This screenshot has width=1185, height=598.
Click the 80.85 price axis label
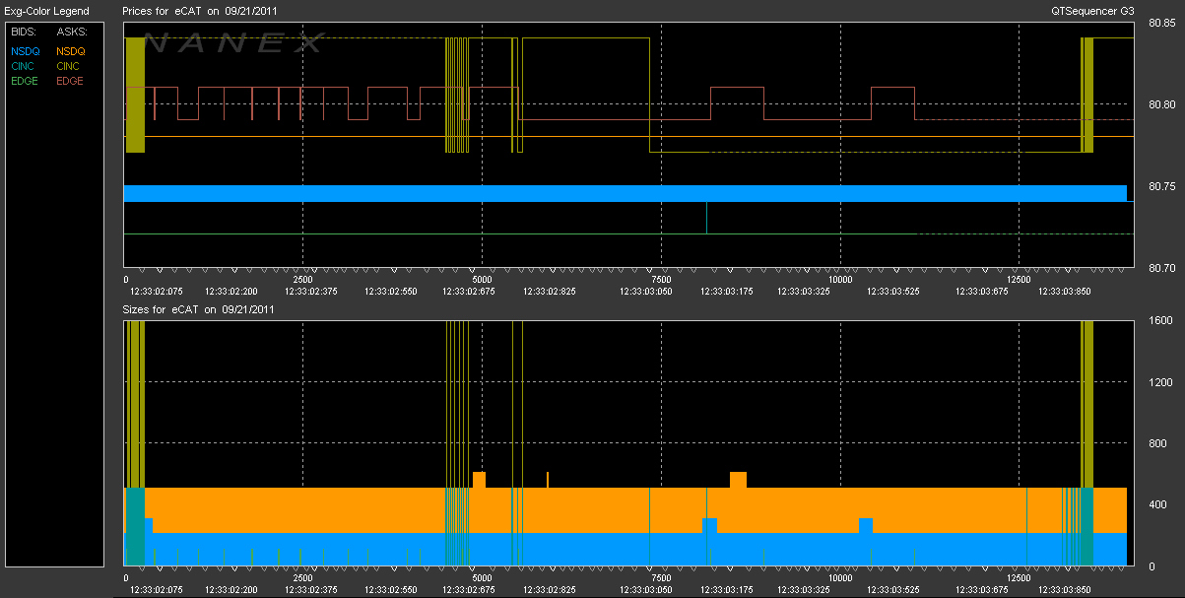point(1160,24)
